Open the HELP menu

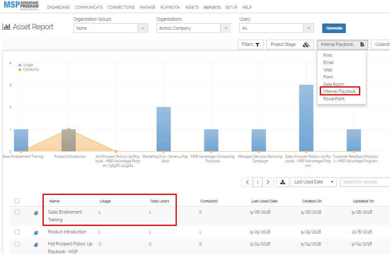click(x=247, y=7)
